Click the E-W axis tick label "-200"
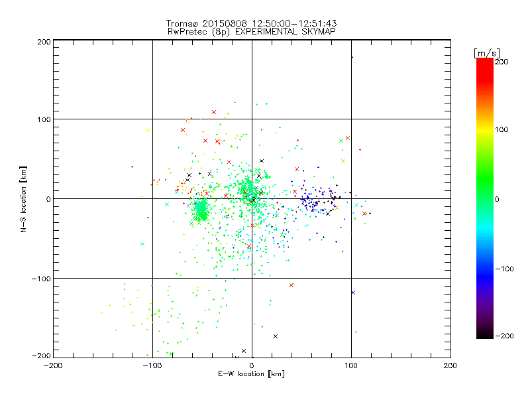530x398 pixels. [53, 366]
